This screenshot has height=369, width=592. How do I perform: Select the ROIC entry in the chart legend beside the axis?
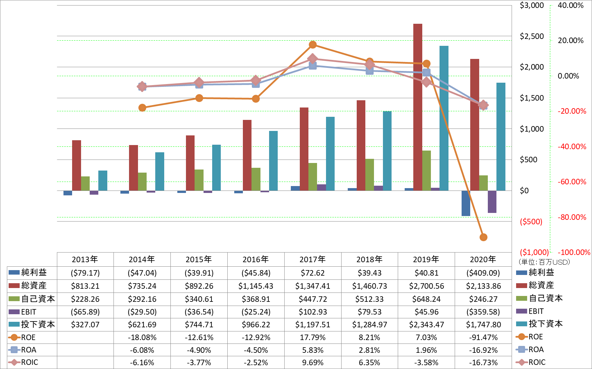pos(531,362)
